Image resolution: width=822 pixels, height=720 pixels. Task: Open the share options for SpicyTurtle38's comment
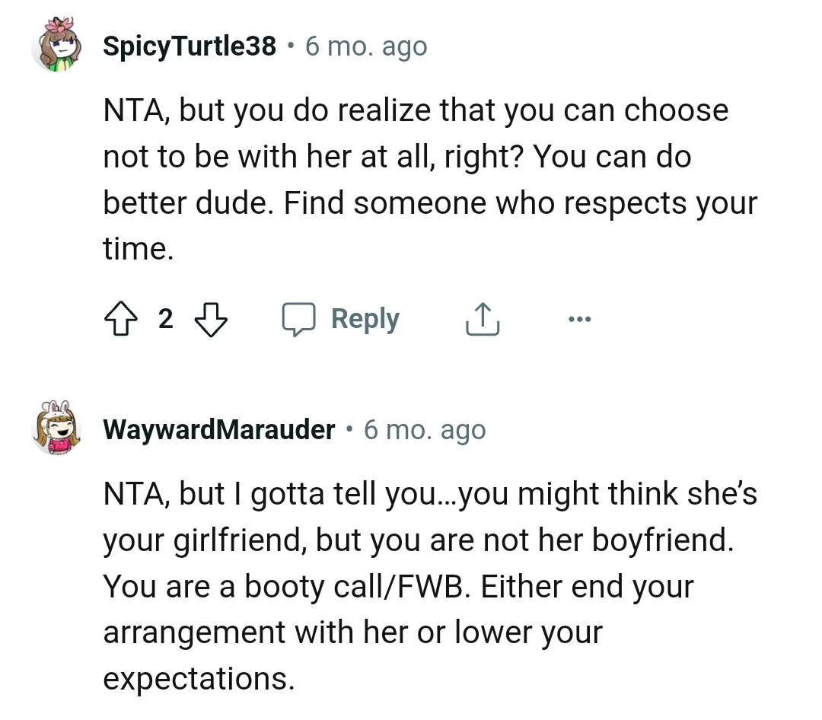tap(482, 318)
